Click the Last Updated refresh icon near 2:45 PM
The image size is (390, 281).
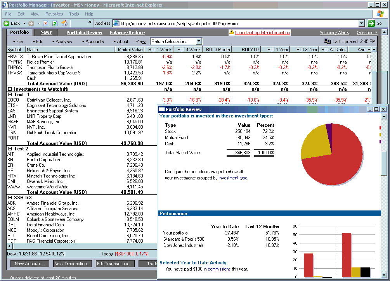click(x=328, y=41)
